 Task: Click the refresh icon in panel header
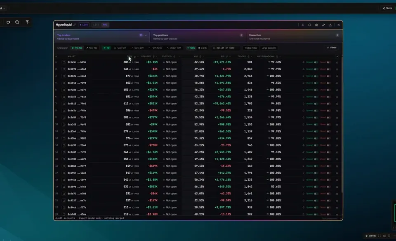[x=309, y=25]
